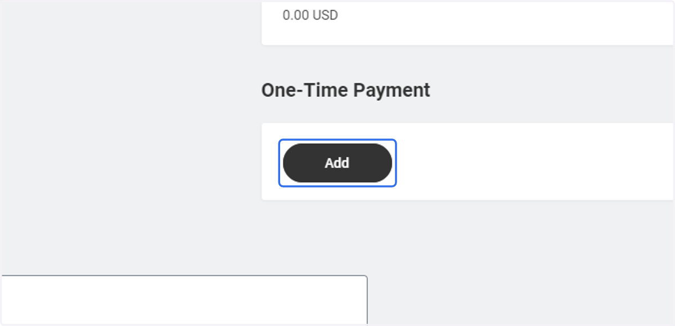Click the dark rounded Add pill button

(x=337, y=163)
